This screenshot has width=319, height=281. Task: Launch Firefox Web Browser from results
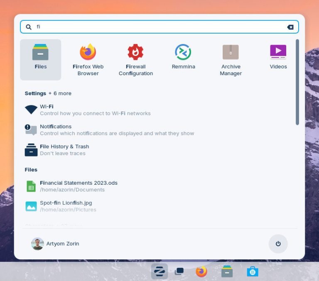click(x=88, y=60)
